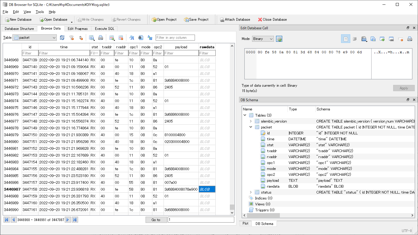
Task: Close the DB Schema dock panel
Action: click(414, 100)
